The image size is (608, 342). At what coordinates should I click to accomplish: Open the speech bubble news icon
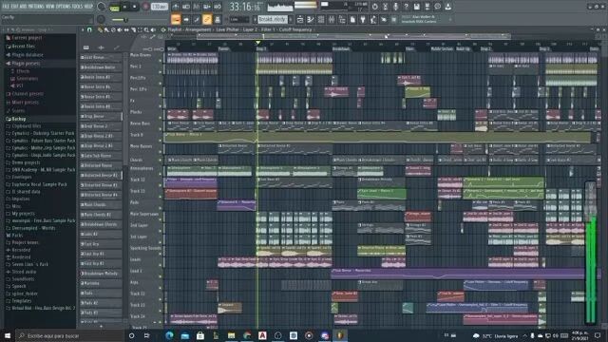tap(437, 7)
